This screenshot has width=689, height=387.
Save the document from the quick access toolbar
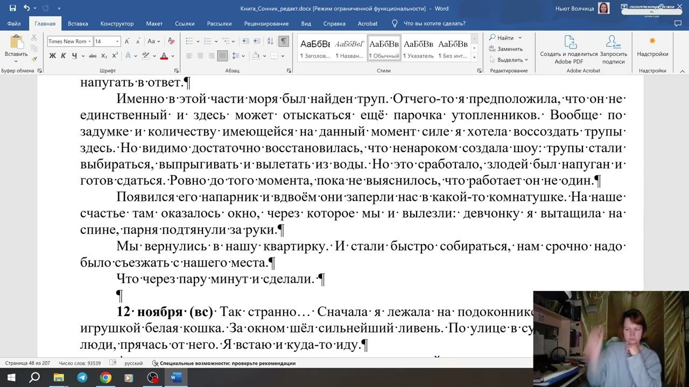tap(12, 8)
